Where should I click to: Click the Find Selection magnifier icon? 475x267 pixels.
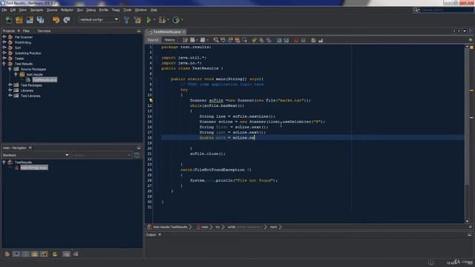point(216,40)
